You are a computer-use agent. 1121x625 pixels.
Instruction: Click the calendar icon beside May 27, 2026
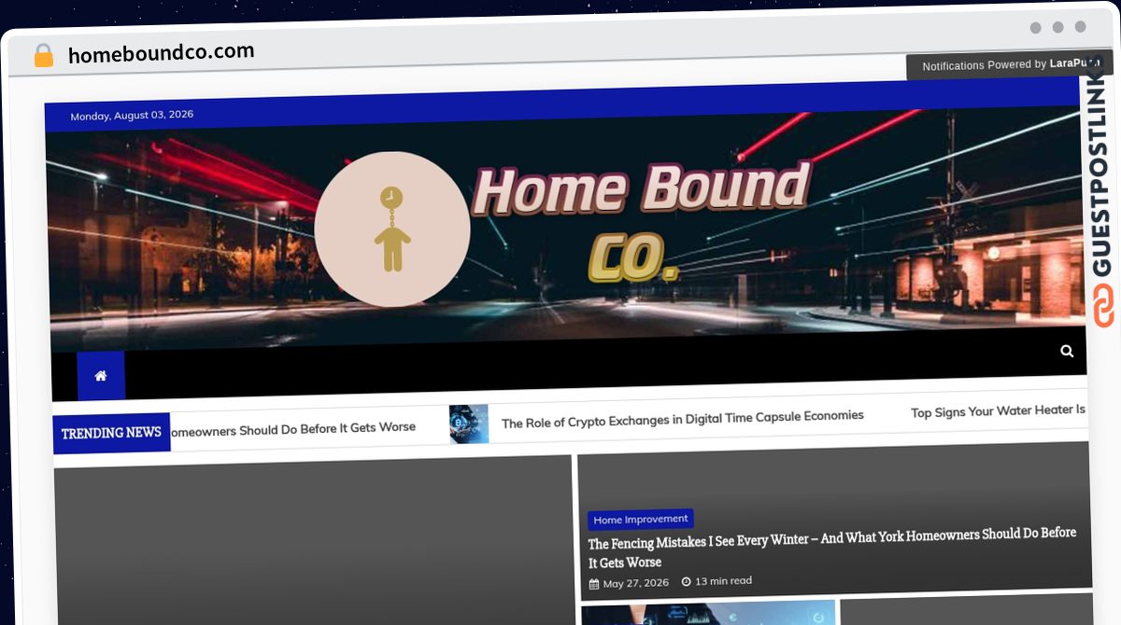coord(594,584)
